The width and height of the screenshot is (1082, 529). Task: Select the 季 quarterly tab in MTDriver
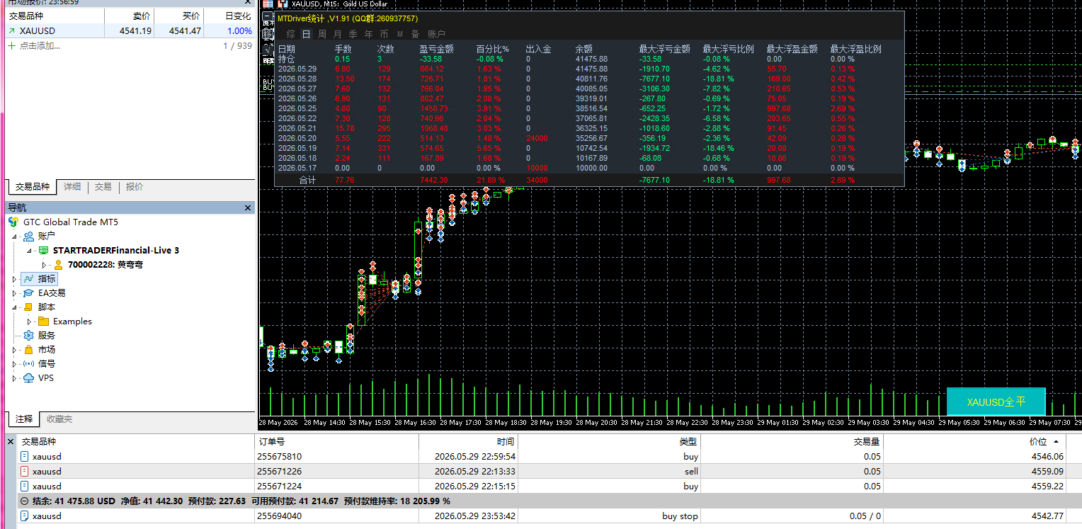(x=353, y=34)
